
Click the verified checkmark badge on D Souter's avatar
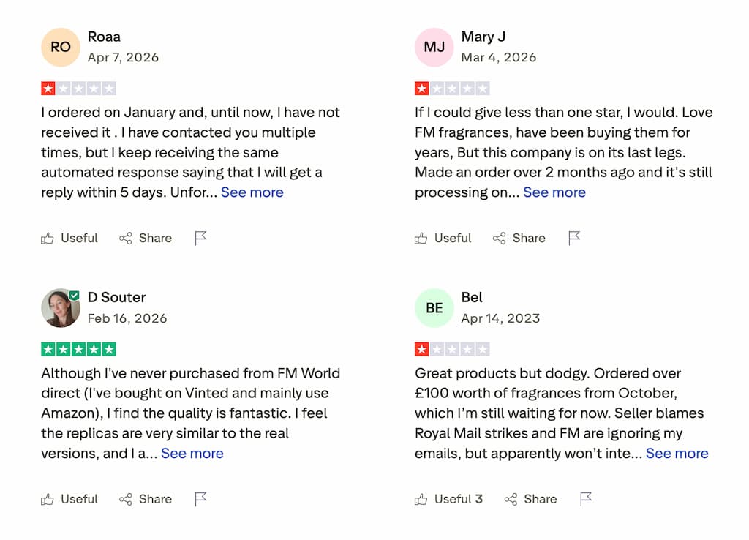pos(75,293)
